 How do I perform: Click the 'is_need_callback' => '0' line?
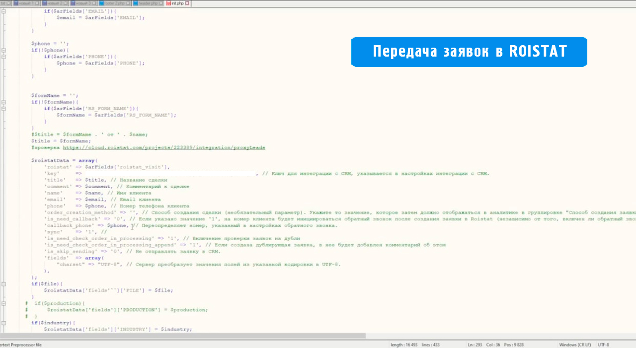[x=340, y=219]
